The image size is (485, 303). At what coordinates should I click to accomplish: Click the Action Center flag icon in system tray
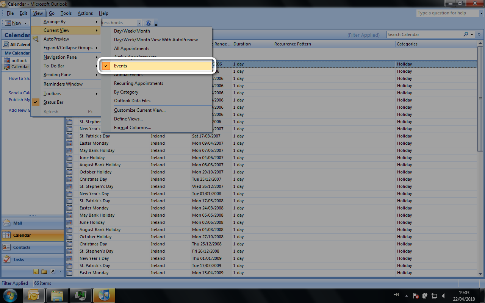coord(416,295)
